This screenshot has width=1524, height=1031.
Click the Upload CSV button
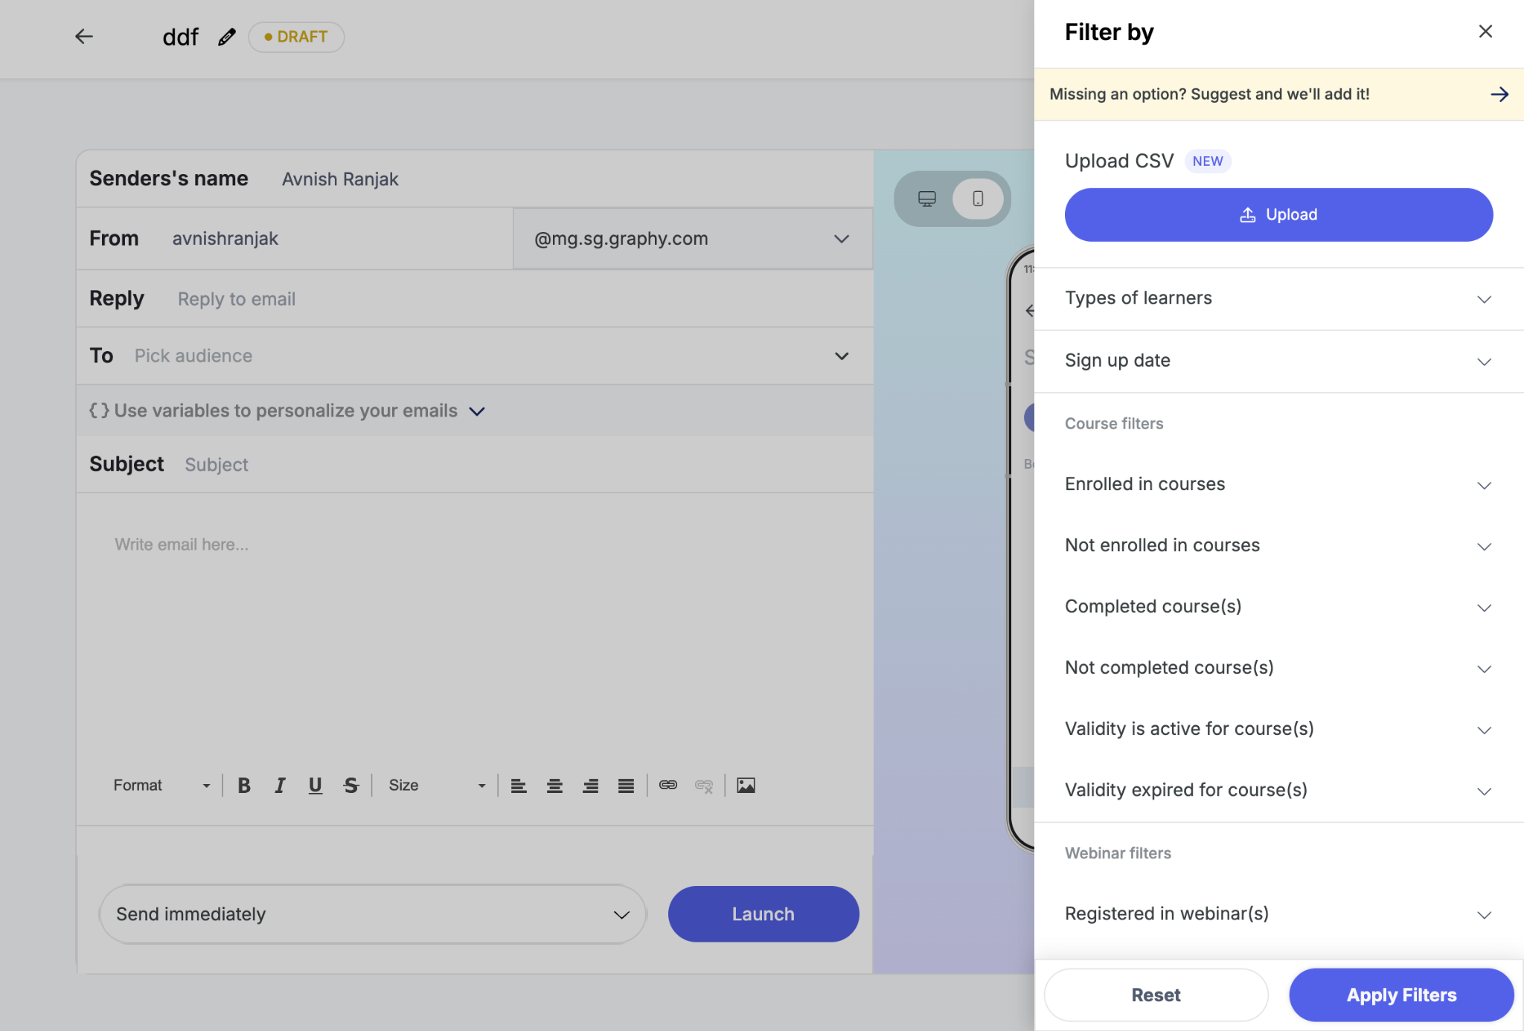(1278, 215)
